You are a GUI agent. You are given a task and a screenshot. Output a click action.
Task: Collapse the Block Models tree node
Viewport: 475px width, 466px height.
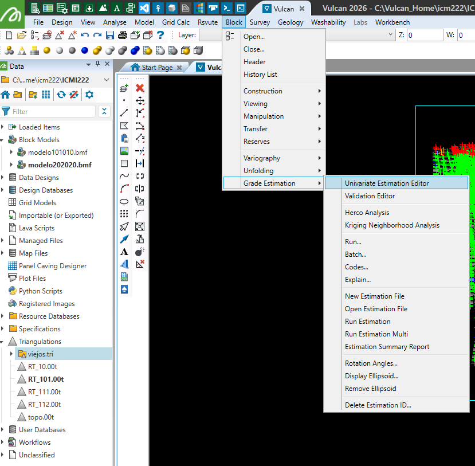2,140
